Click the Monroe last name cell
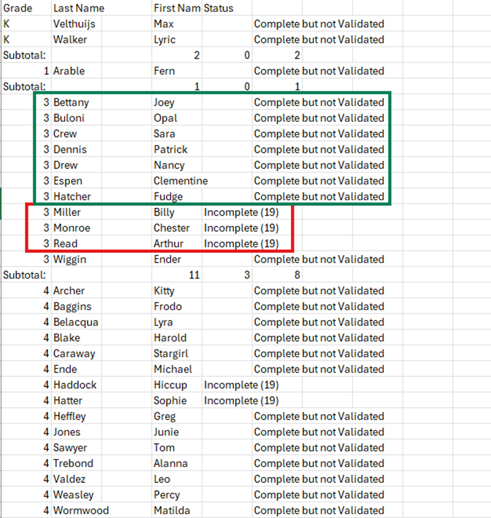The image size is (491, 518). tap(77, 228)
